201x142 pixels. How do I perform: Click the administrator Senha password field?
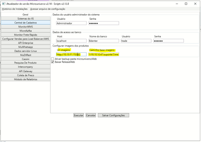tap(104, 23)
